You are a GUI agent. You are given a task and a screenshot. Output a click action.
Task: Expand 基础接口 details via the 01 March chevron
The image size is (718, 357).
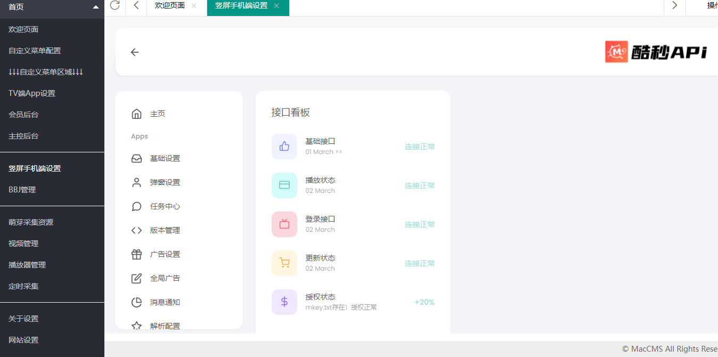(x=338, y=151)
